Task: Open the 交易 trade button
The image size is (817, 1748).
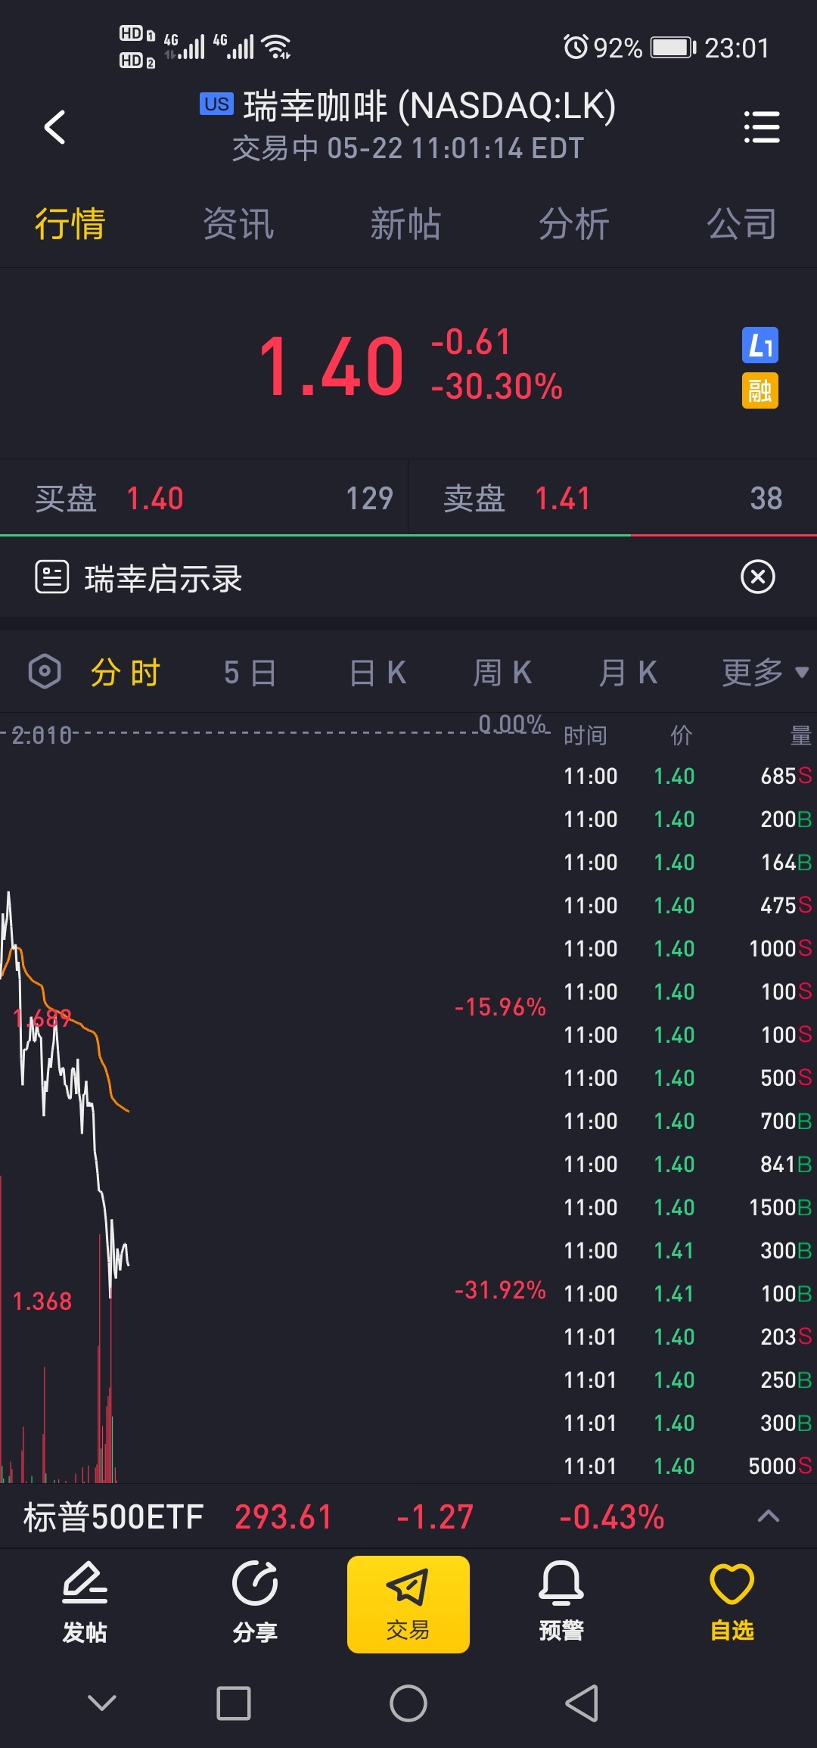Action: [408, 1604]
